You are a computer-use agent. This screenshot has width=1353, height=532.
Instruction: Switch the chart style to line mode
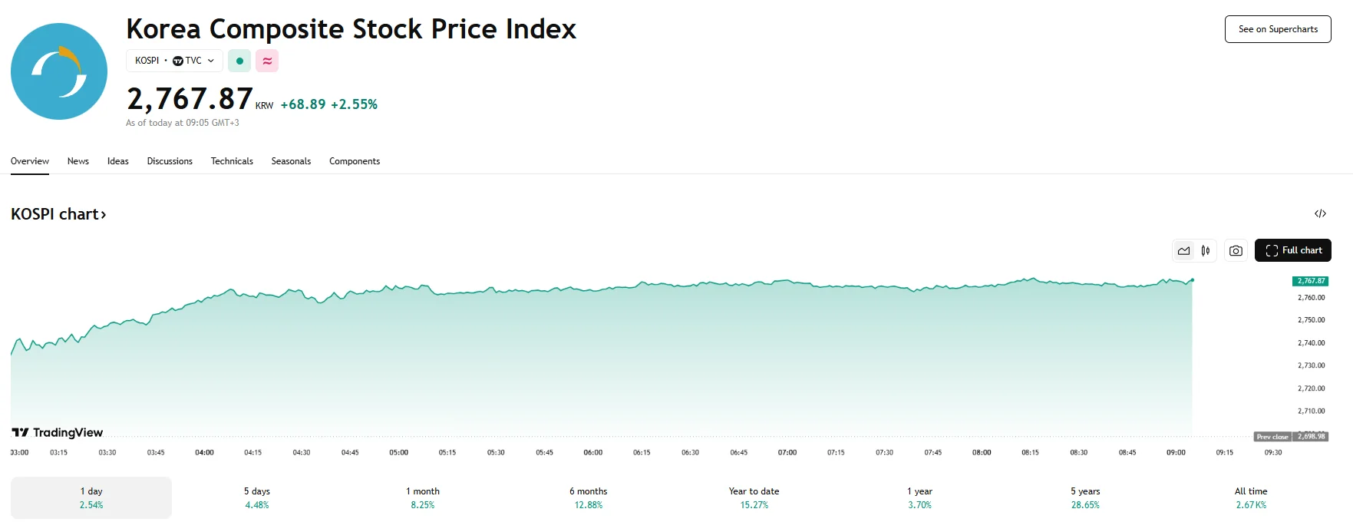(x=1183, y=250)
